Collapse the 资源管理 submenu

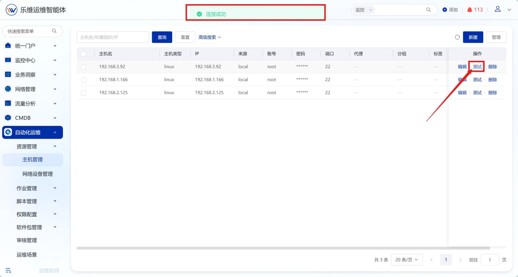tap(55, 146)
